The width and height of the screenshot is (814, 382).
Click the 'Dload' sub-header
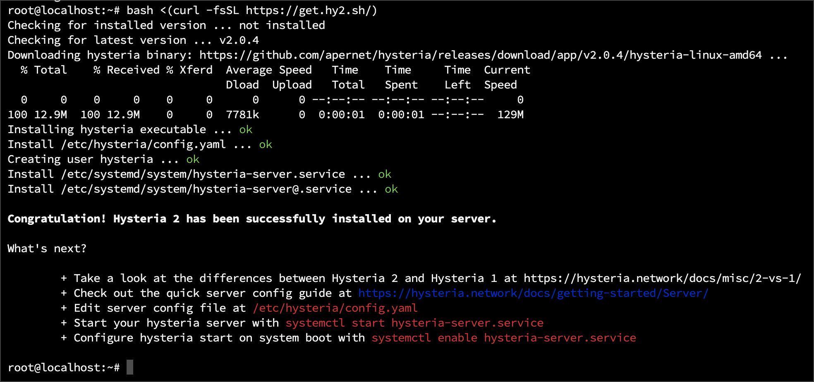[x=242, y=85]
